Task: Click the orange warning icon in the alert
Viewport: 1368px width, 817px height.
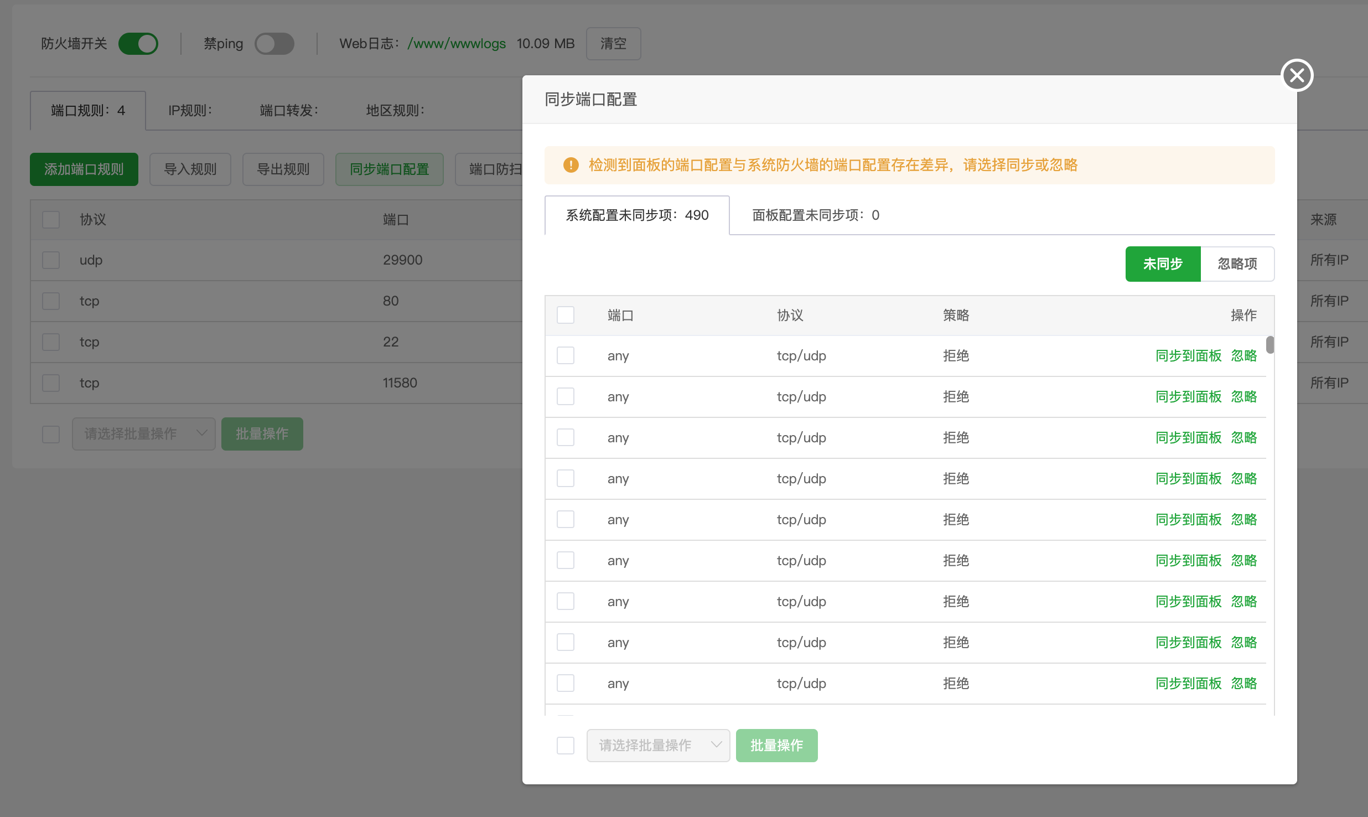Action: [571, 165]
